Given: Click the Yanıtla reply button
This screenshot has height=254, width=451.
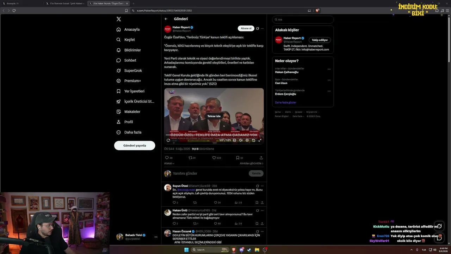Looking at the screenshot, I should [x=256, y=174].
